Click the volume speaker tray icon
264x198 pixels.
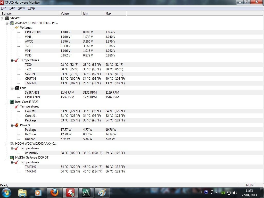tap(235, 193)
